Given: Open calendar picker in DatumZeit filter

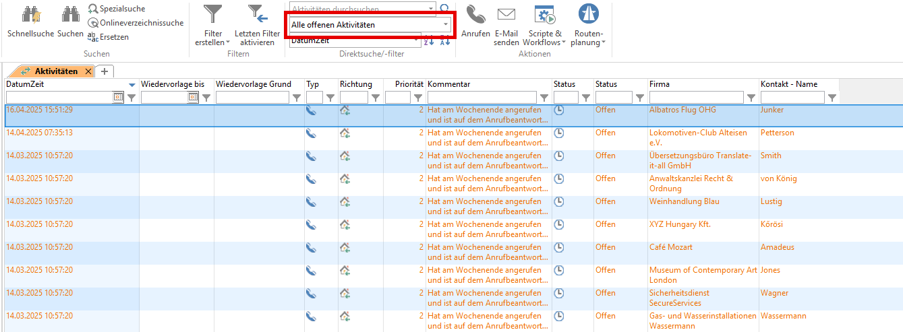Looking at the screenshot, I should tap(118, 98).
